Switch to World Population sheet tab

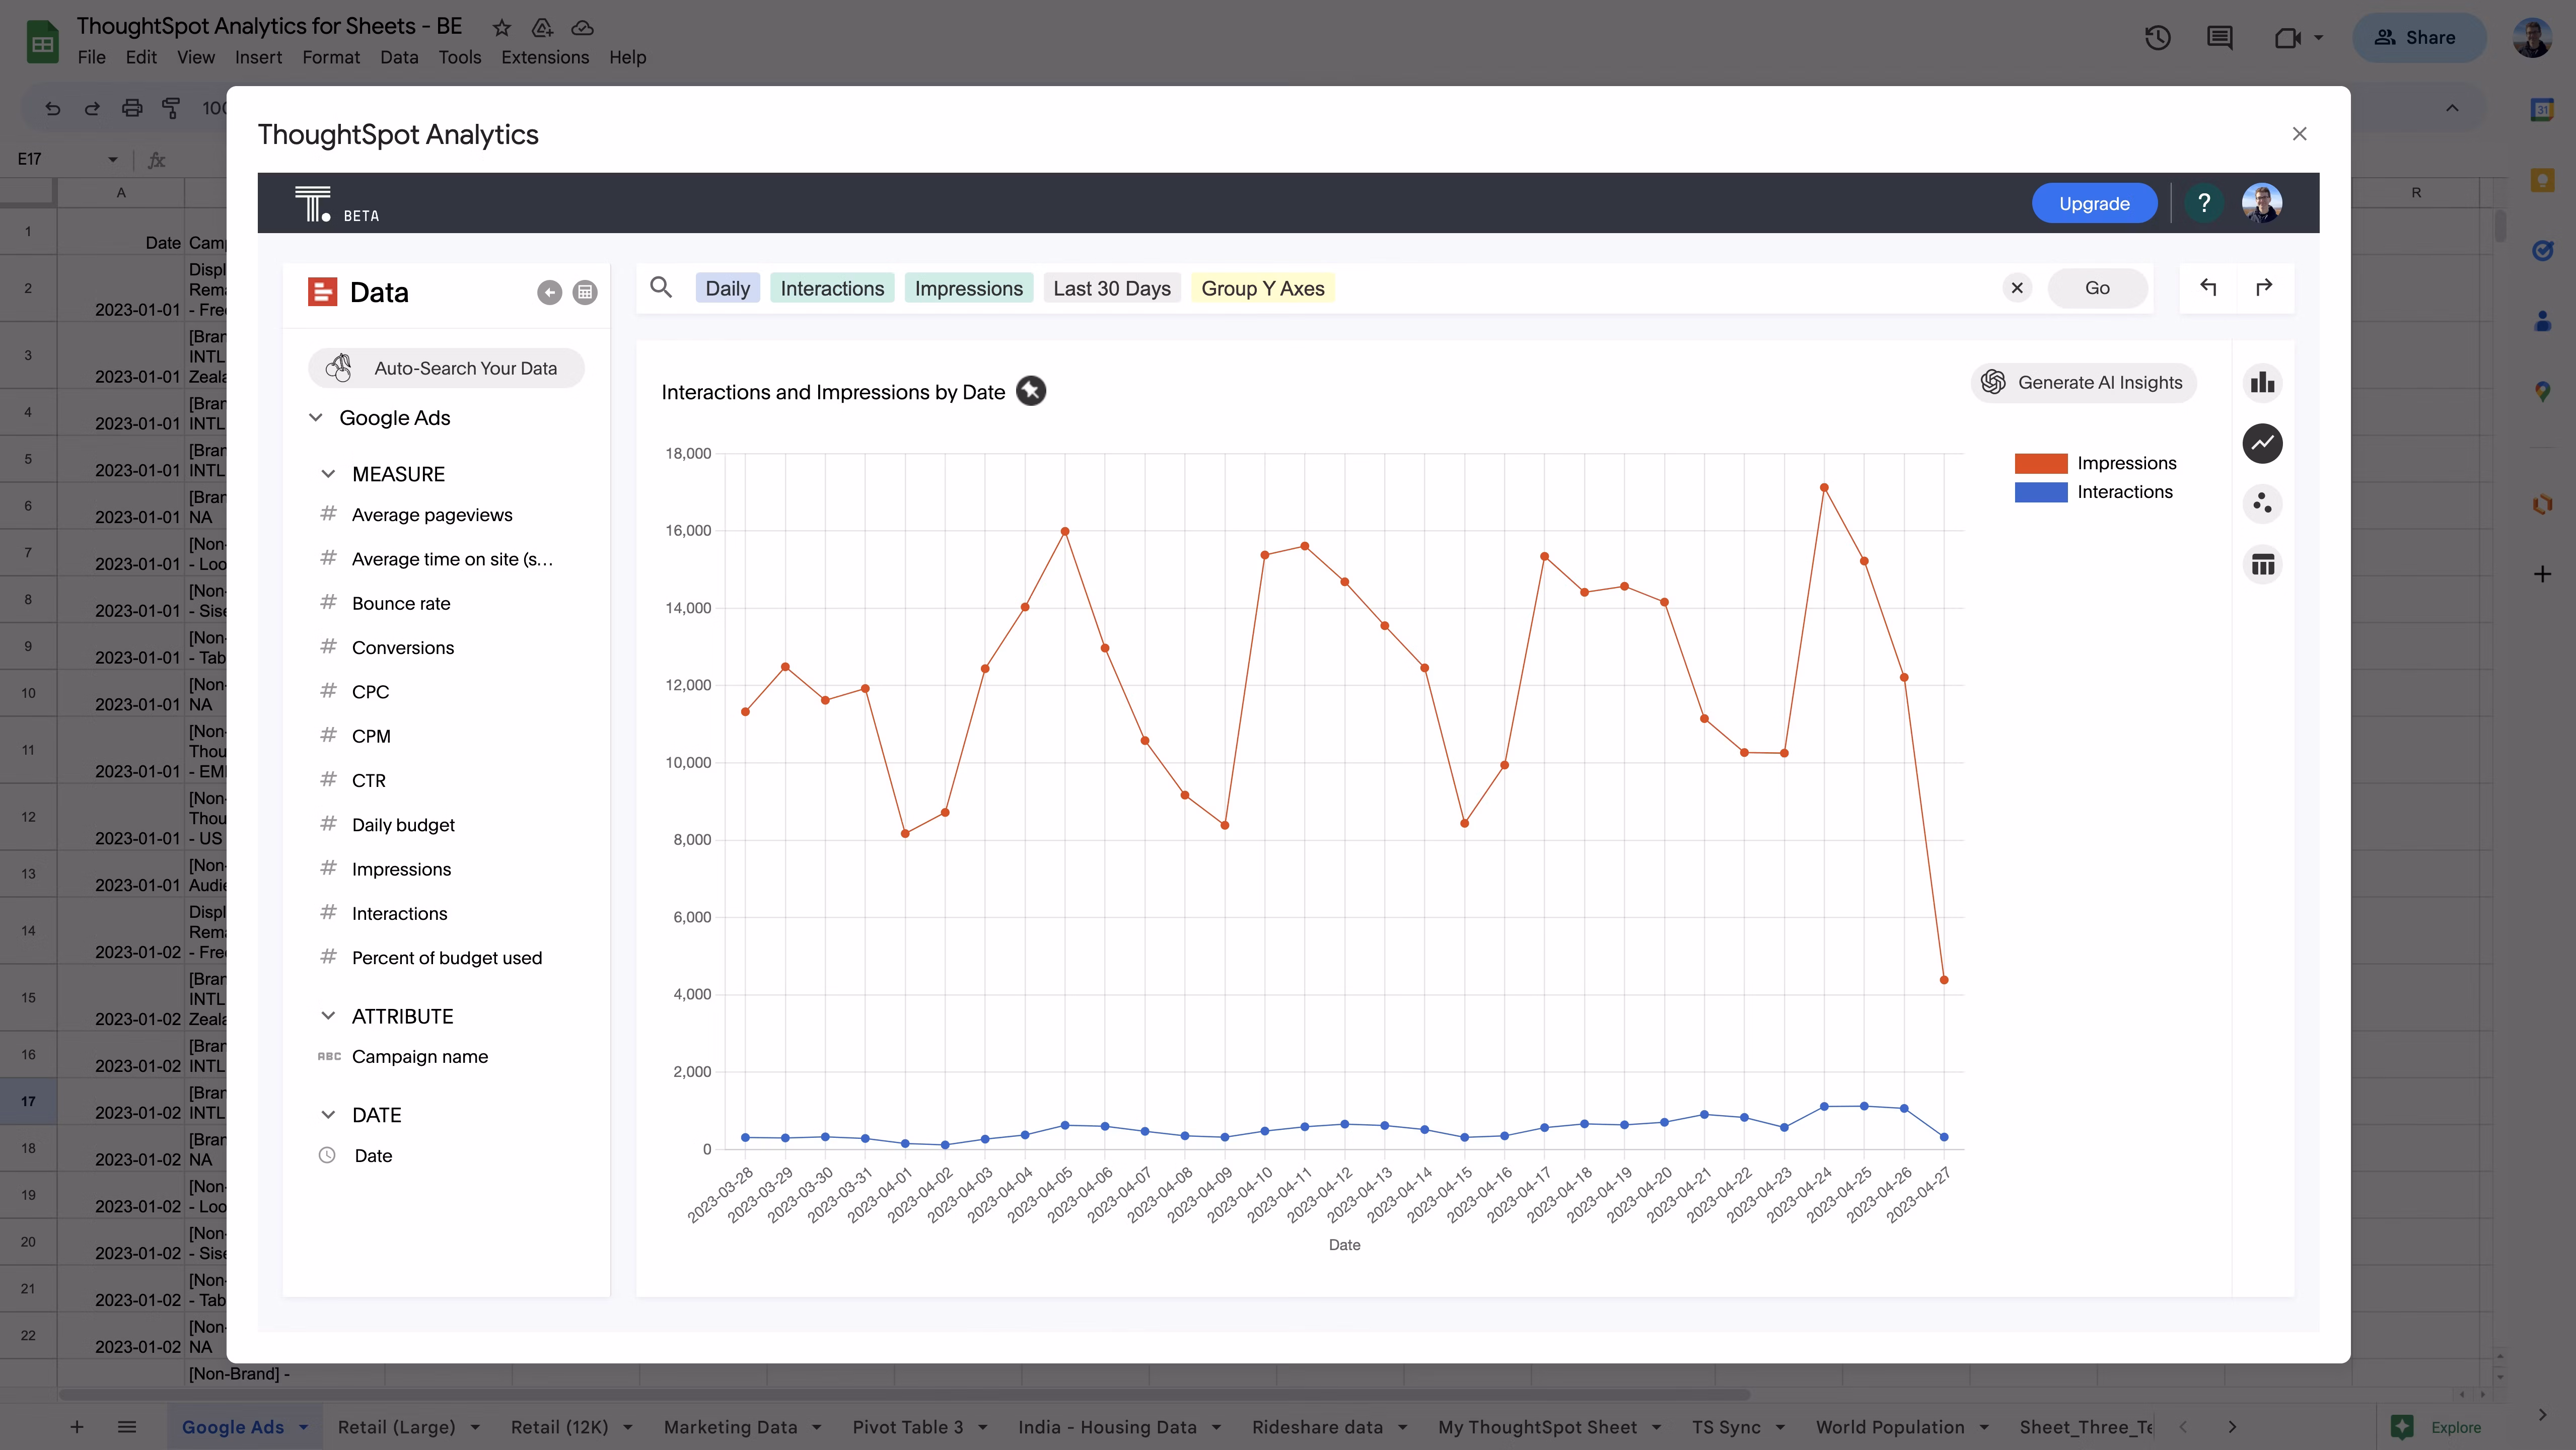tap(1890, 1427)
